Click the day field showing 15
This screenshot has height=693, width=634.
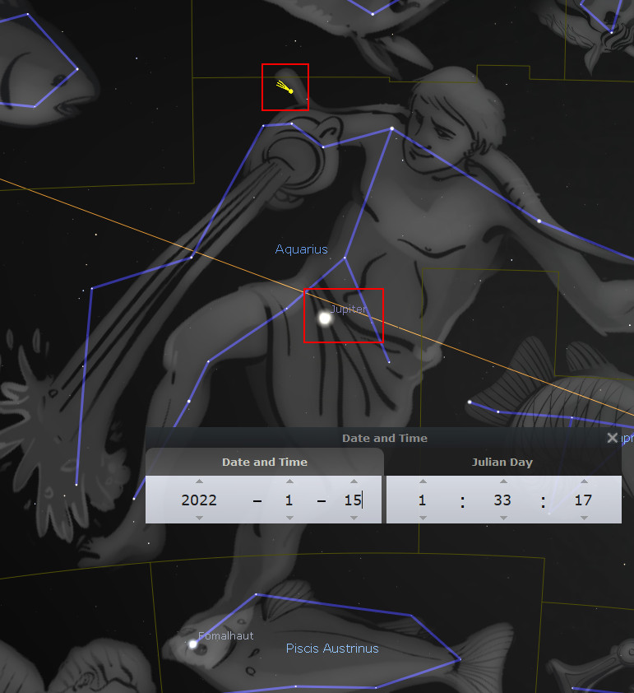(354, 500)
